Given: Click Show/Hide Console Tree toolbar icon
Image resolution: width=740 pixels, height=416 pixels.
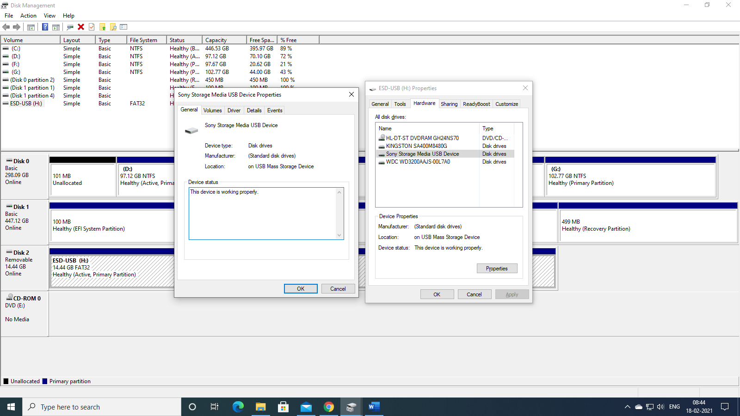Looking at the screenshot, I should (x=31, y=27).
